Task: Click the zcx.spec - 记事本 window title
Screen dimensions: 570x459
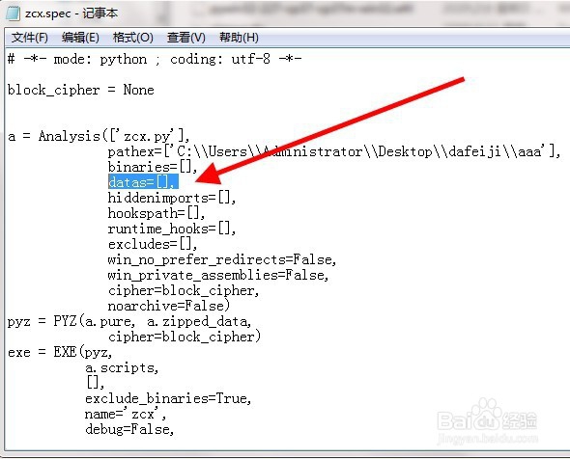Action: click(71, 13)
